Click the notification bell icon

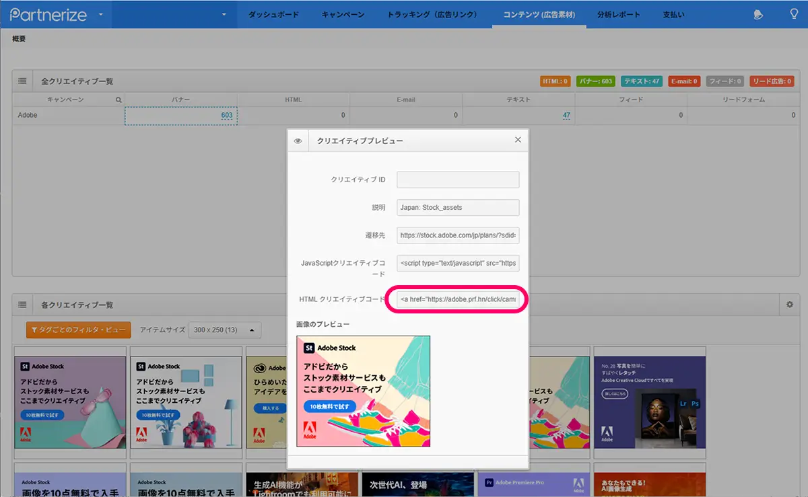[759, 14]
